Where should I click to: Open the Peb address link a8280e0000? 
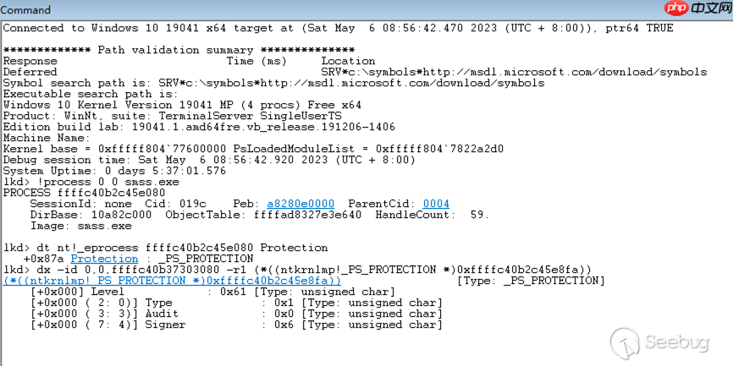(300, 204)
